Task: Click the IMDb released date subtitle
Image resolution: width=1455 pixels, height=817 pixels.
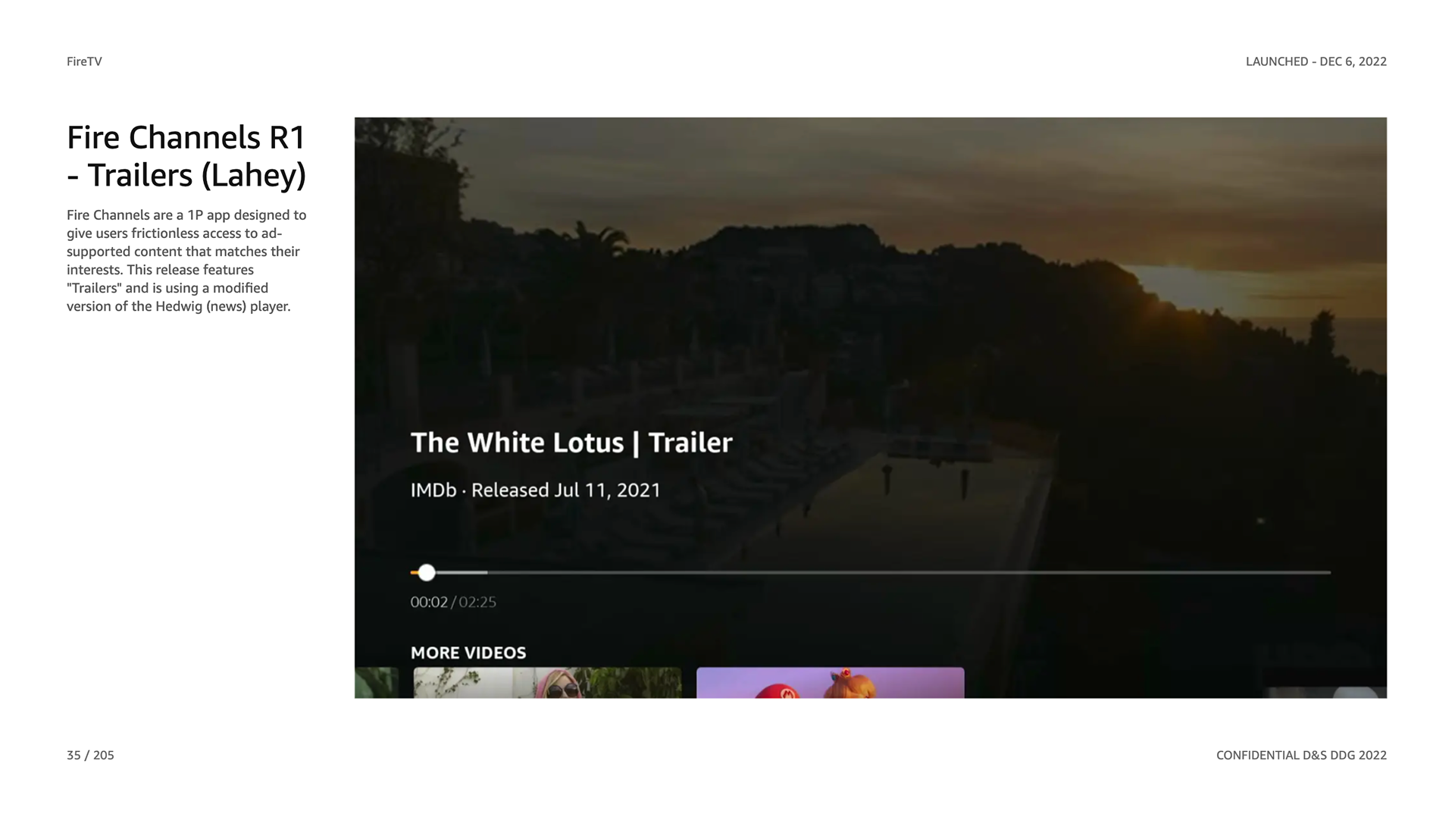Action: [535, 490]
